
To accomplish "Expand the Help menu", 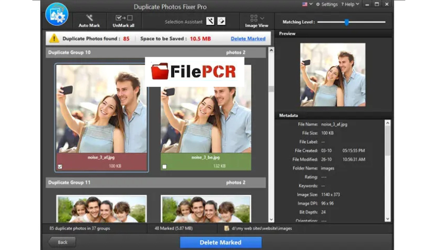I will [x=350, y=5].
